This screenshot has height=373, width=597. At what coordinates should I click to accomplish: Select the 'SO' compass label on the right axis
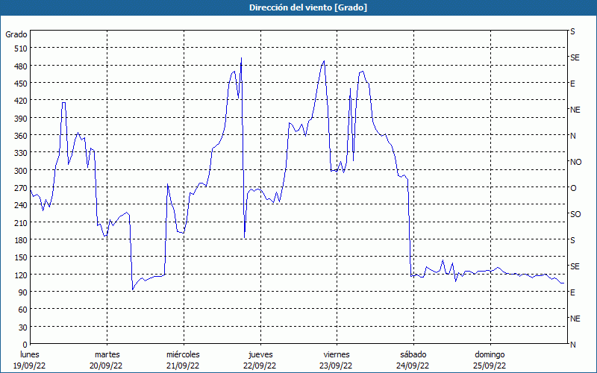pos(575,214)
